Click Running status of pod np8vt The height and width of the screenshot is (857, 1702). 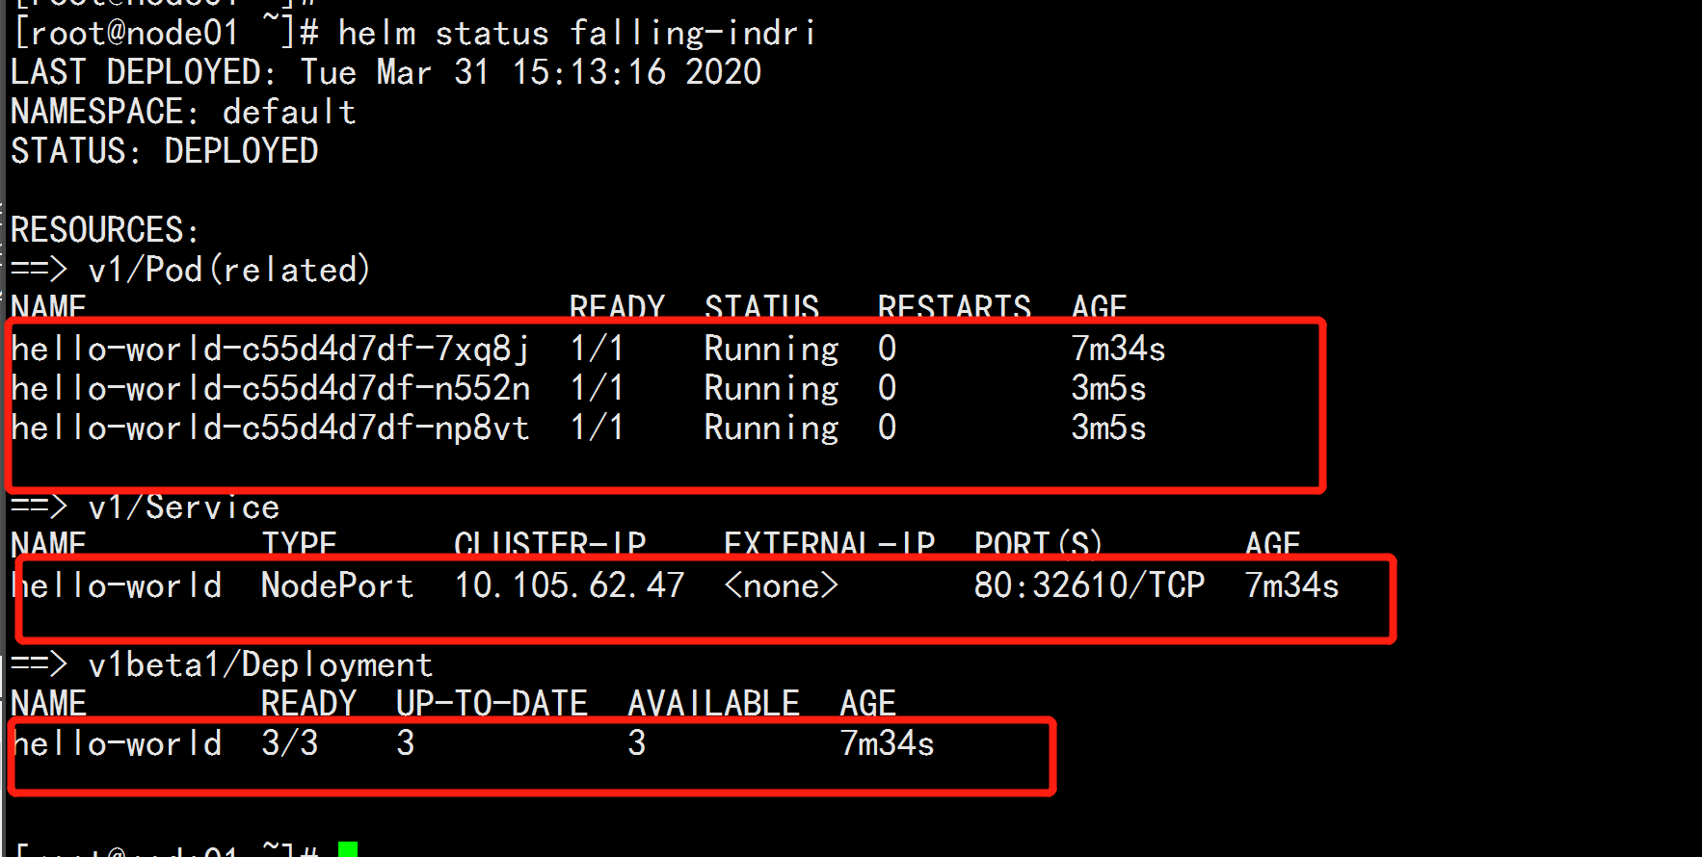pyautogui.click(x=771, y=428)
